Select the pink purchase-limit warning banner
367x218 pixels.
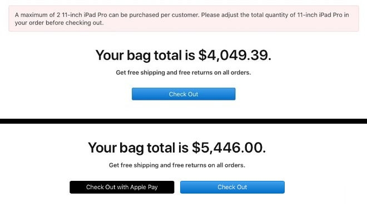coord(183,19)
